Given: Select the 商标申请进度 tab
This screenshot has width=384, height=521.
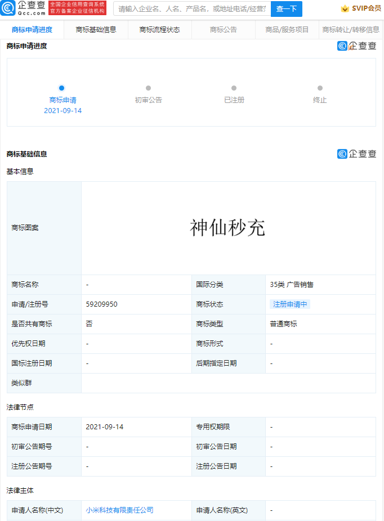Looking at the screenshot, I should pos(32,30).
